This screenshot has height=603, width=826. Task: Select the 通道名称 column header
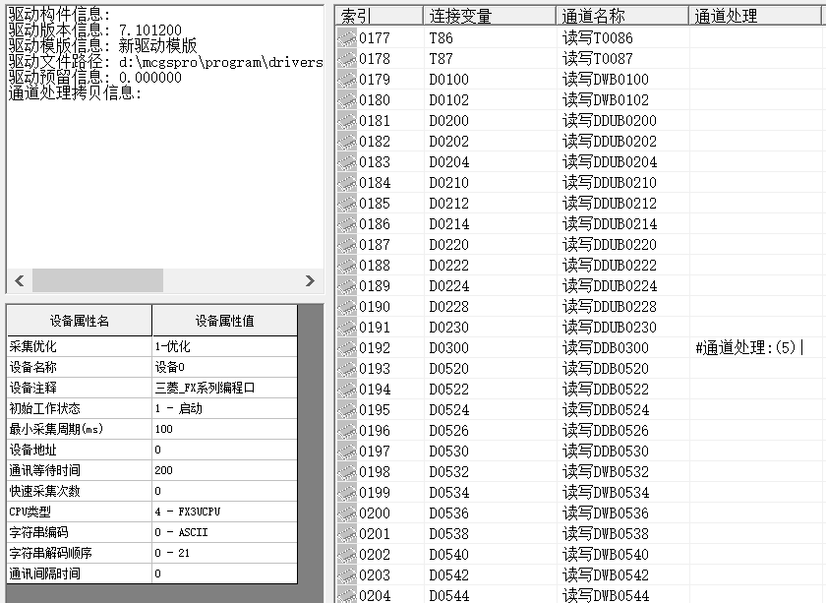pyautogui.click(x=621, y=16)
